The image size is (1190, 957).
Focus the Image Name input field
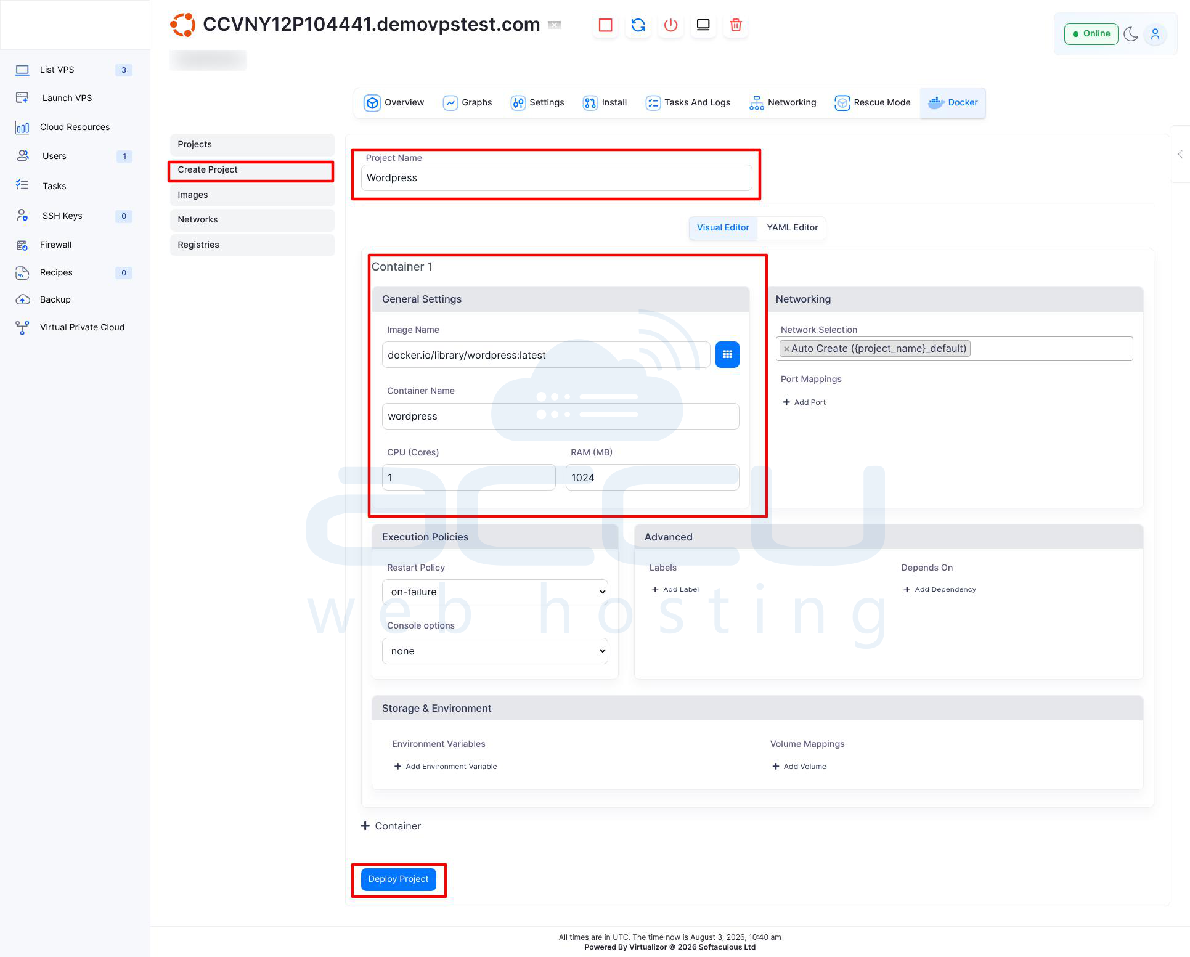tap(546, 355)
